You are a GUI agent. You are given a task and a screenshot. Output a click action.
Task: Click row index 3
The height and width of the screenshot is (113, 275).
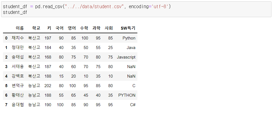[x=6, y=66]
